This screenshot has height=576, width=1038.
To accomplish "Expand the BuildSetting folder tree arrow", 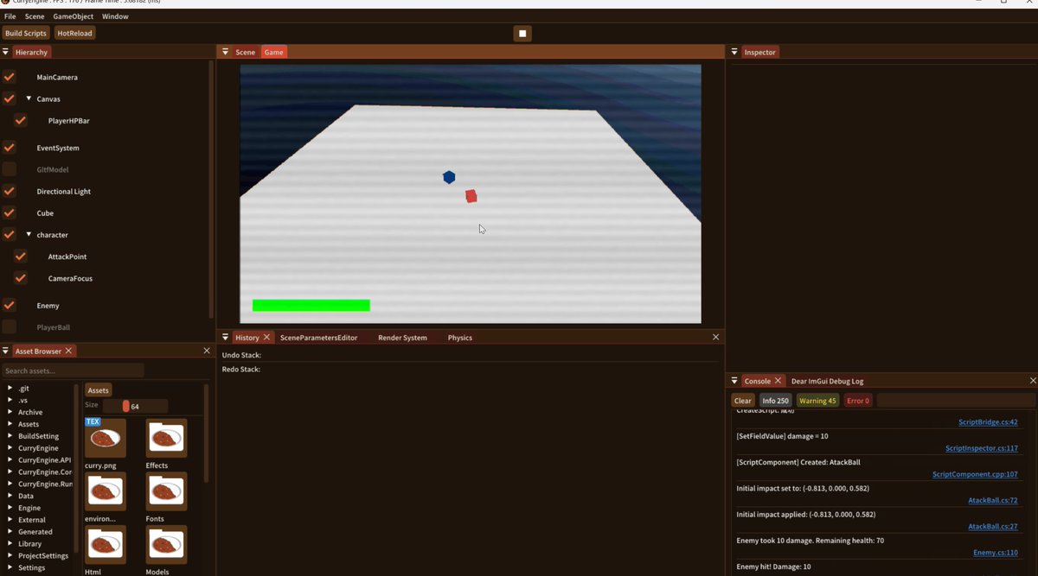I will (x=10, y=436).
